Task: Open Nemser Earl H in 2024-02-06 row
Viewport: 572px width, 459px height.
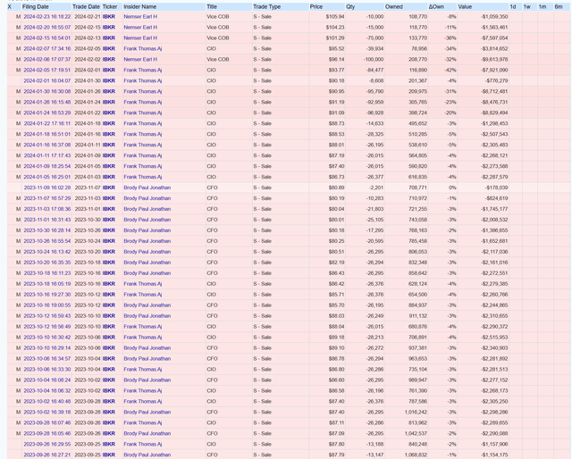Action: click(x=140, y=60)
